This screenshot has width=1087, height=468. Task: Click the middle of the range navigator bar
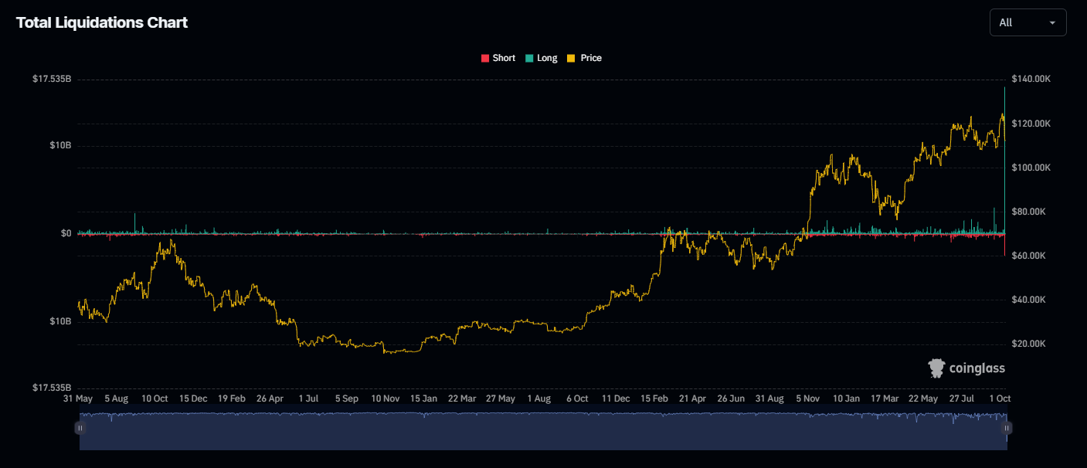pyautogui.click(x=543, y=431)
